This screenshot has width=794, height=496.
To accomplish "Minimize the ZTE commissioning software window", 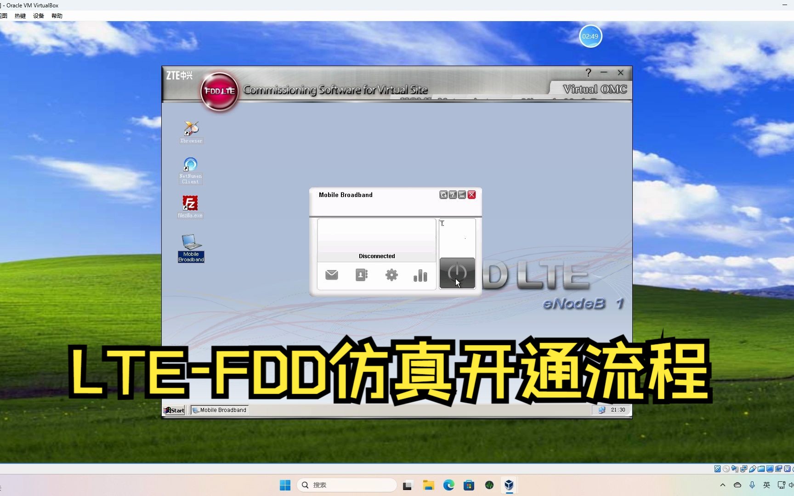I will (604, 73).
